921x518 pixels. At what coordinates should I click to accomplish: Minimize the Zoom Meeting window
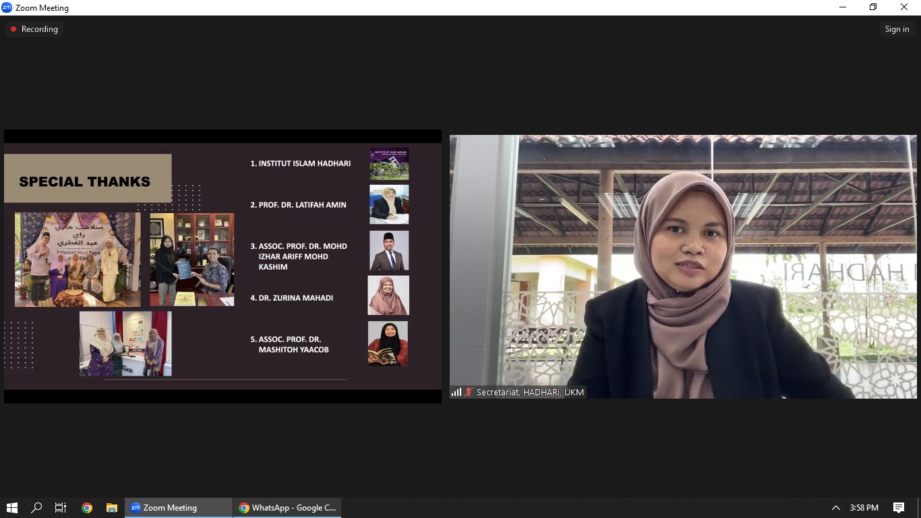point(843,7)
